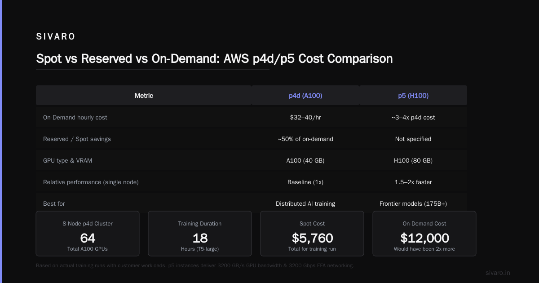The height and width of the screenshot is (283, 539).
Task: Click the Total for training run caption
Action: tap(312, 249)
